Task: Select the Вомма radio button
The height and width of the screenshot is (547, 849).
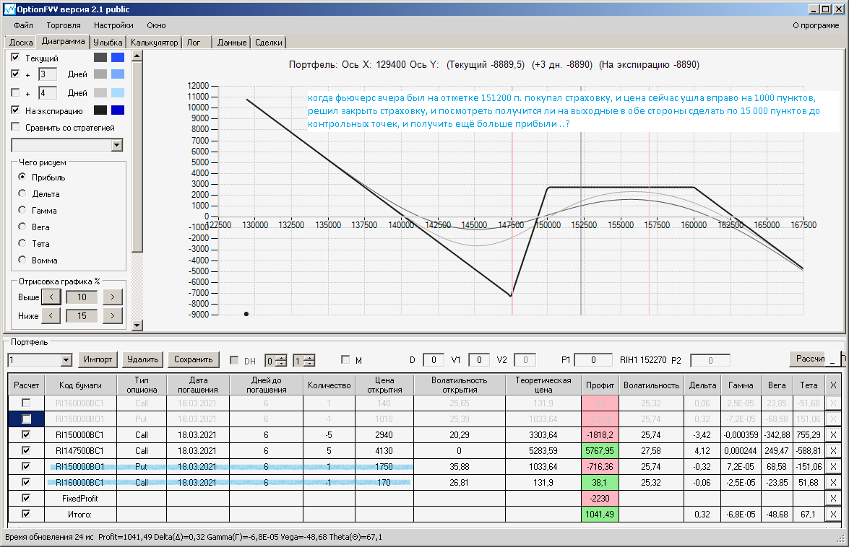Action: [x=22, y=260]
